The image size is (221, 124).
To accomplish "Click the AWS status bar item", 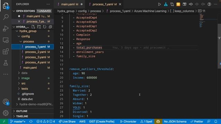I will [82, 122].
